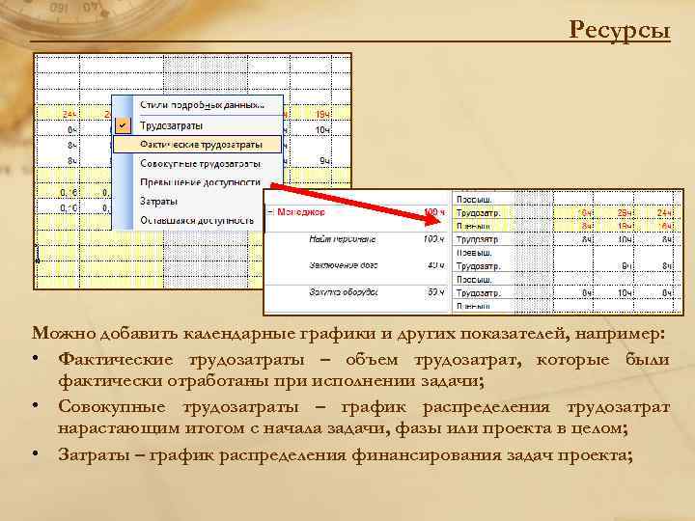Select the 'Найм персонала' task row name
Image resolution: width=695 pixels, height=521 pixels.
coord(342,239)
